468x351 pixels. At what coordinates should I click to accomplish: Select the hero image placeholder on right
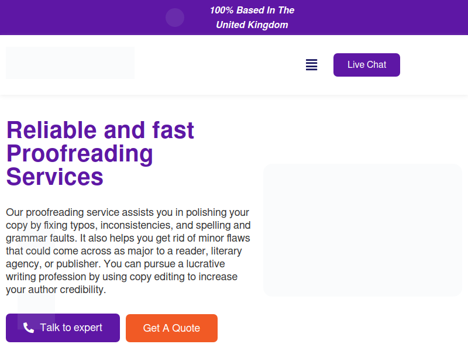point(362,230)
